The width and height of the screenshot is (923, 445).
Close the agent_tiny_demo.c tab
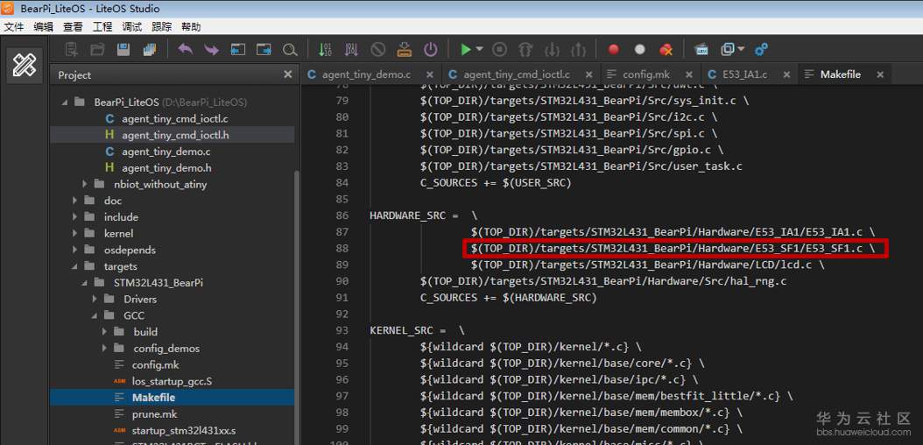tap(430, 74)
